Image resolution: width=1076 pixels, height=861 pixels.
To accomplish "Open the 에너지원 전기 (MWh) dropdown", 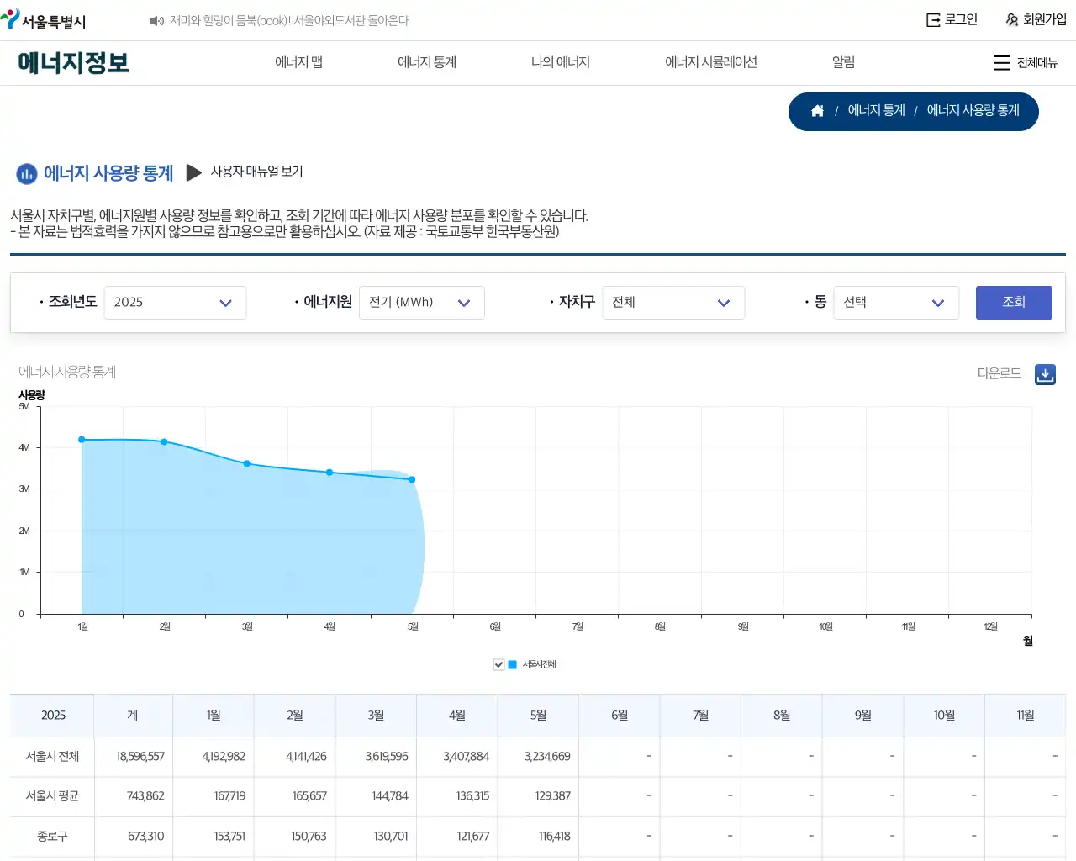I will point(421,303).
